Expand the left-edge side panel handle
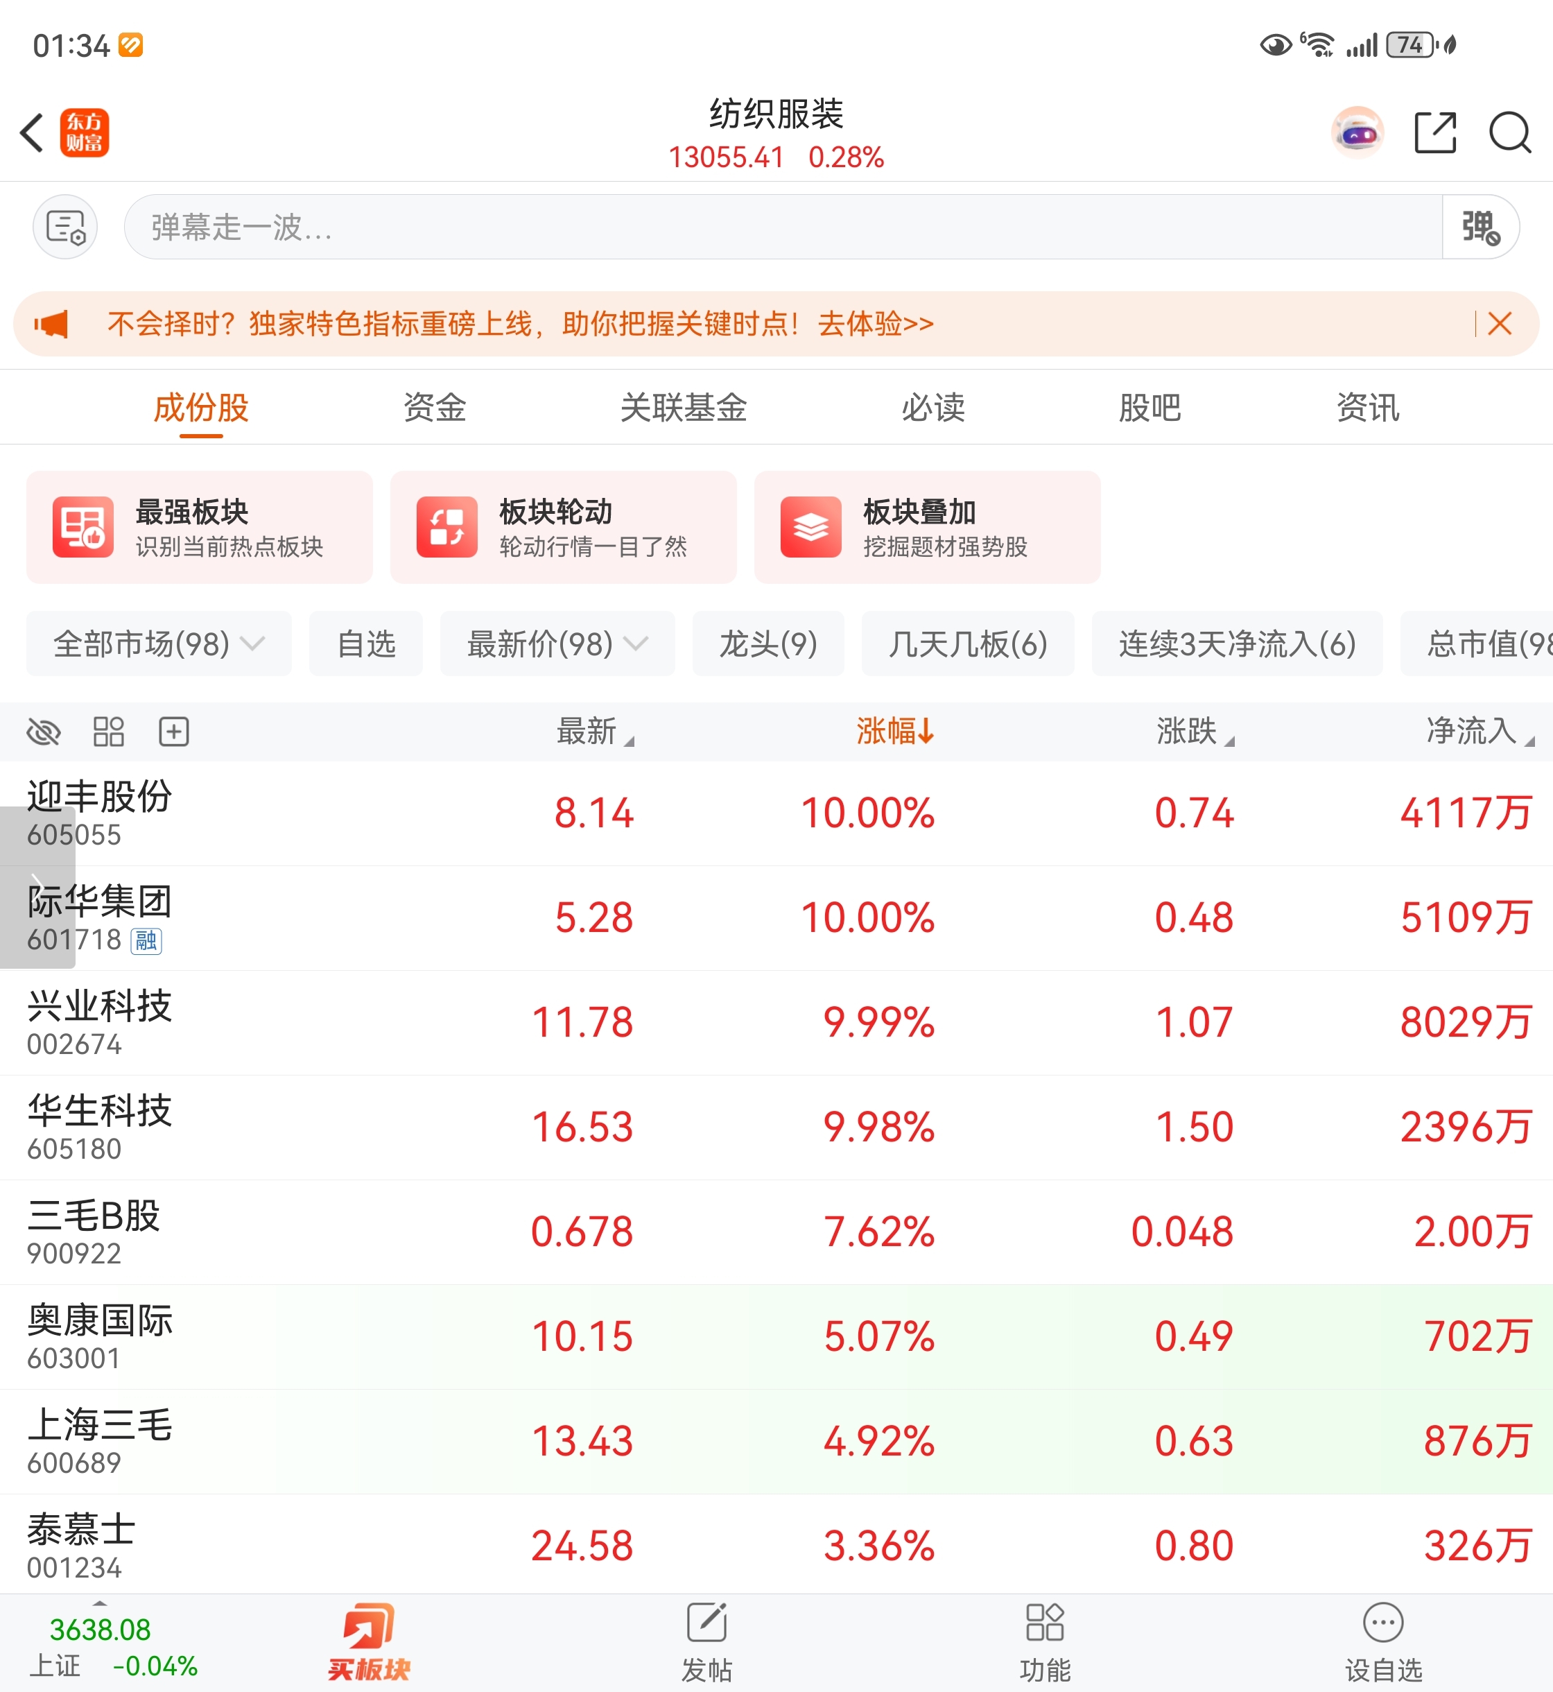 point(37,887)
